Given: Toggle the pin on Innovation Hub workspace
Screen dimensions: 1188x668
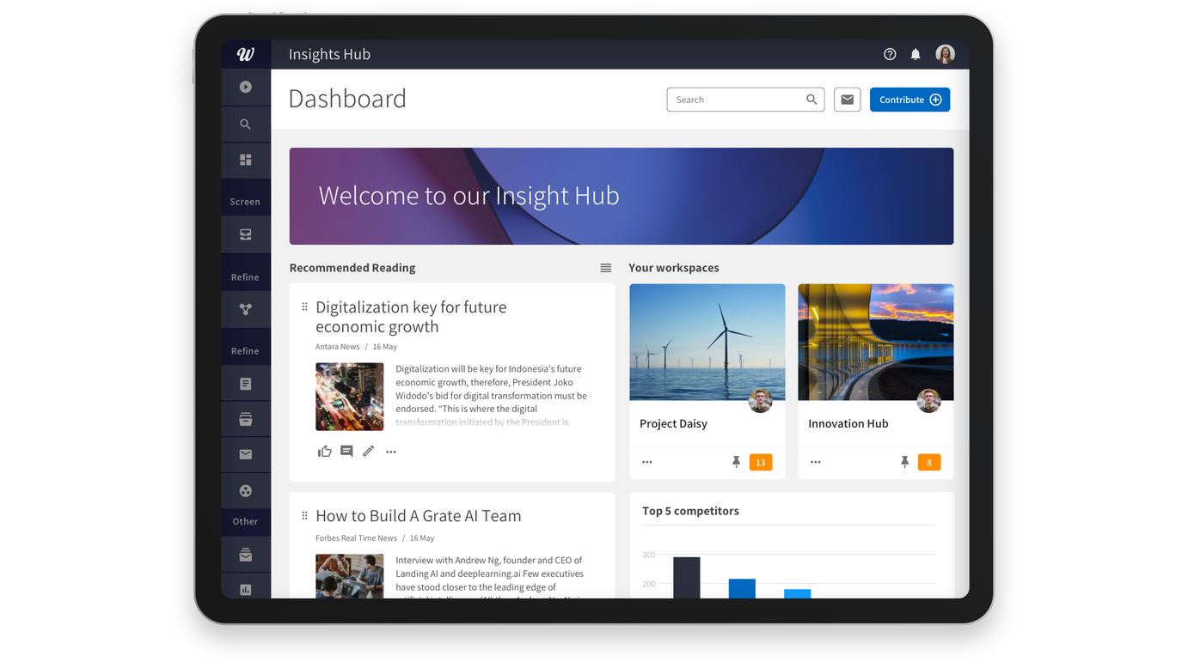Looking at the screenshot, I should click(x=904, y=462).
